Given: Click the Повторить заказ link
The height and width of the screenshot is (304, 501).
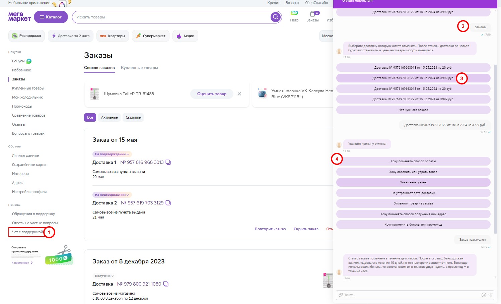Looking at the screenshot, I should tap(270, 229).
